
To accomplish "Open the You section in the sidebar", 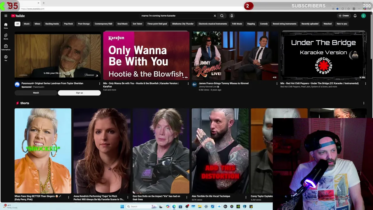I will [x=6, y=58].
